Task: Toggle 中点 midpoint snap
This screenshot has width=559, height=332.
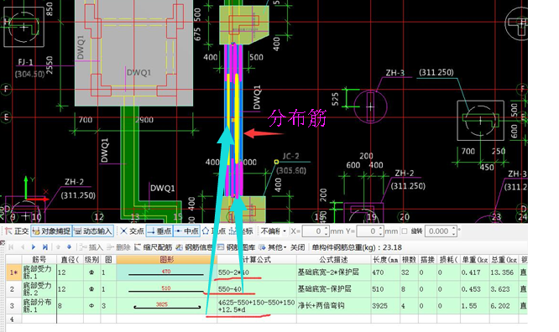Action: pyautogui.click(x=187, y=231)
